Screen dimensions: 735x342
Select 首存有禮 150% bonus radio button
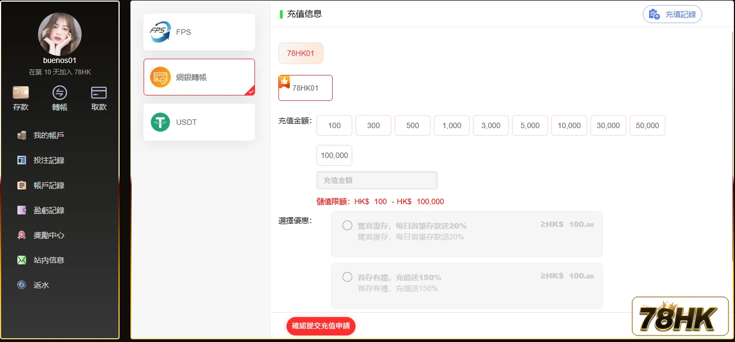[x=347, y=277]
